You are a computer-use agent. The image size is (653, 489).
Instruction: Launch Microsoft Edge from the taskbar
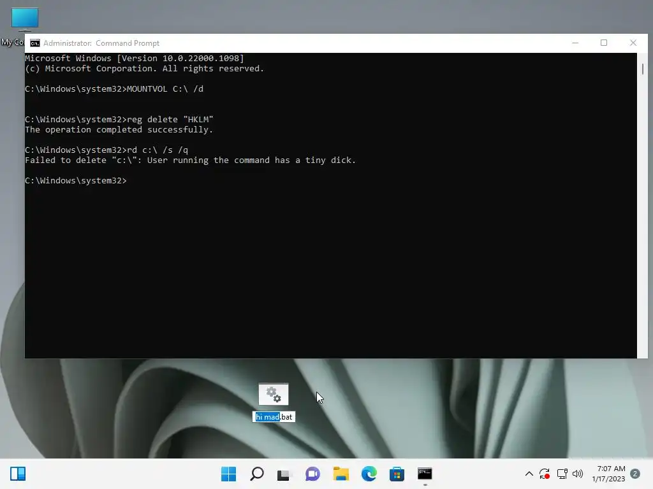(369, 474)
